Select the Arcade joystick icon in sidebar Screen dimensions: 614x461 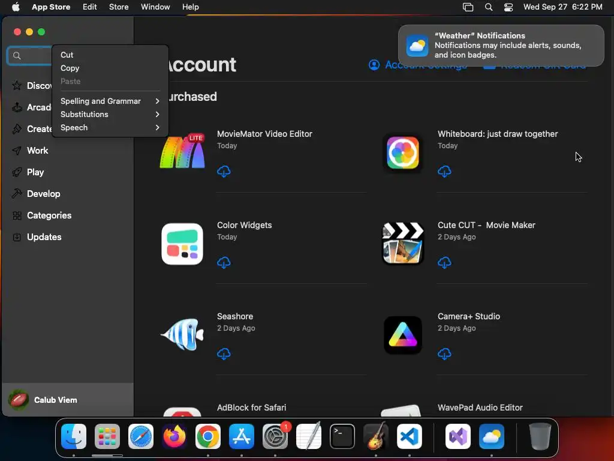pos(17,107)
